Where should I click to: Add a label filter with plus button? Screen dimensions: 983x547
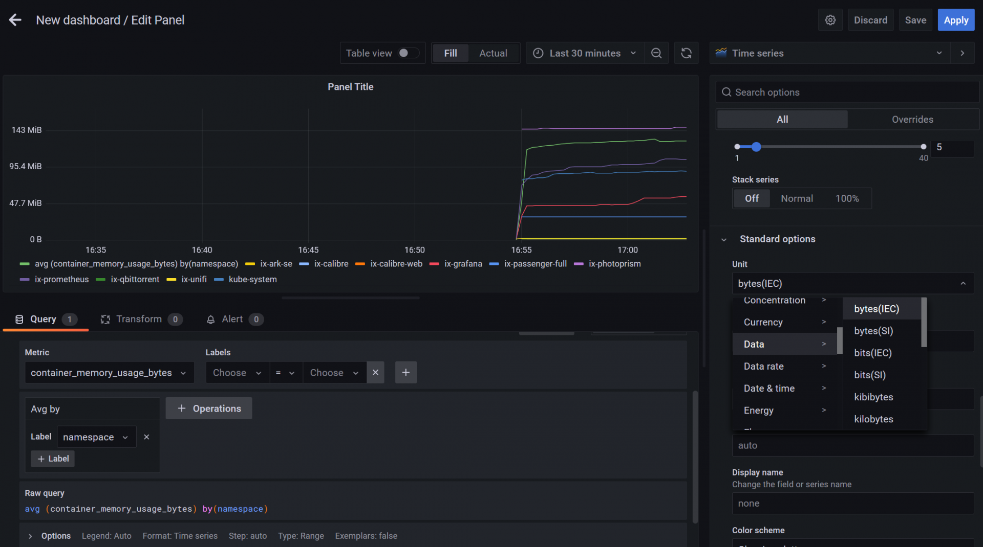point(406,372)
